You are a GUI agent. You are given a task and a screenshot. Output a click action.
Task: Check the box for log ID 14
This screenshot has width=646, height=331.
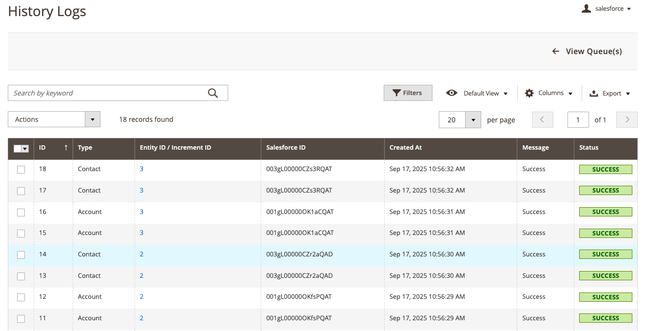click(21, 255)
